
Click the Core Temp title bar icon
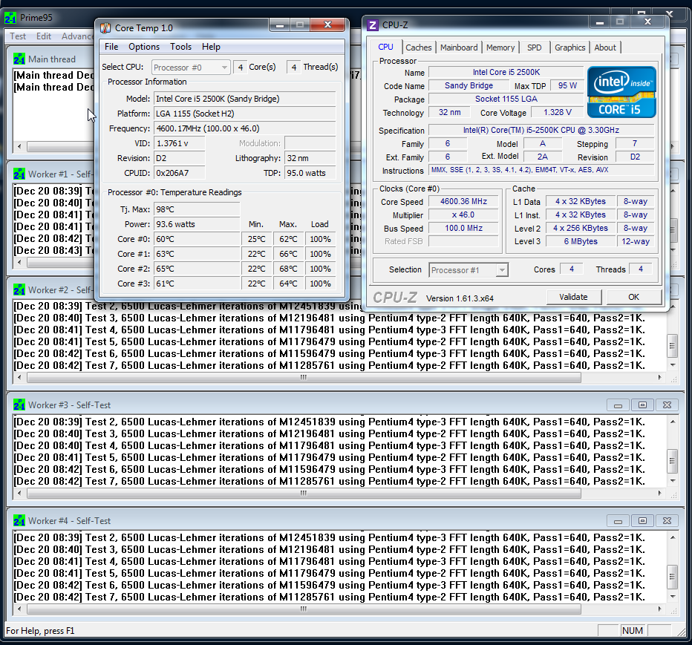point(105,28)
